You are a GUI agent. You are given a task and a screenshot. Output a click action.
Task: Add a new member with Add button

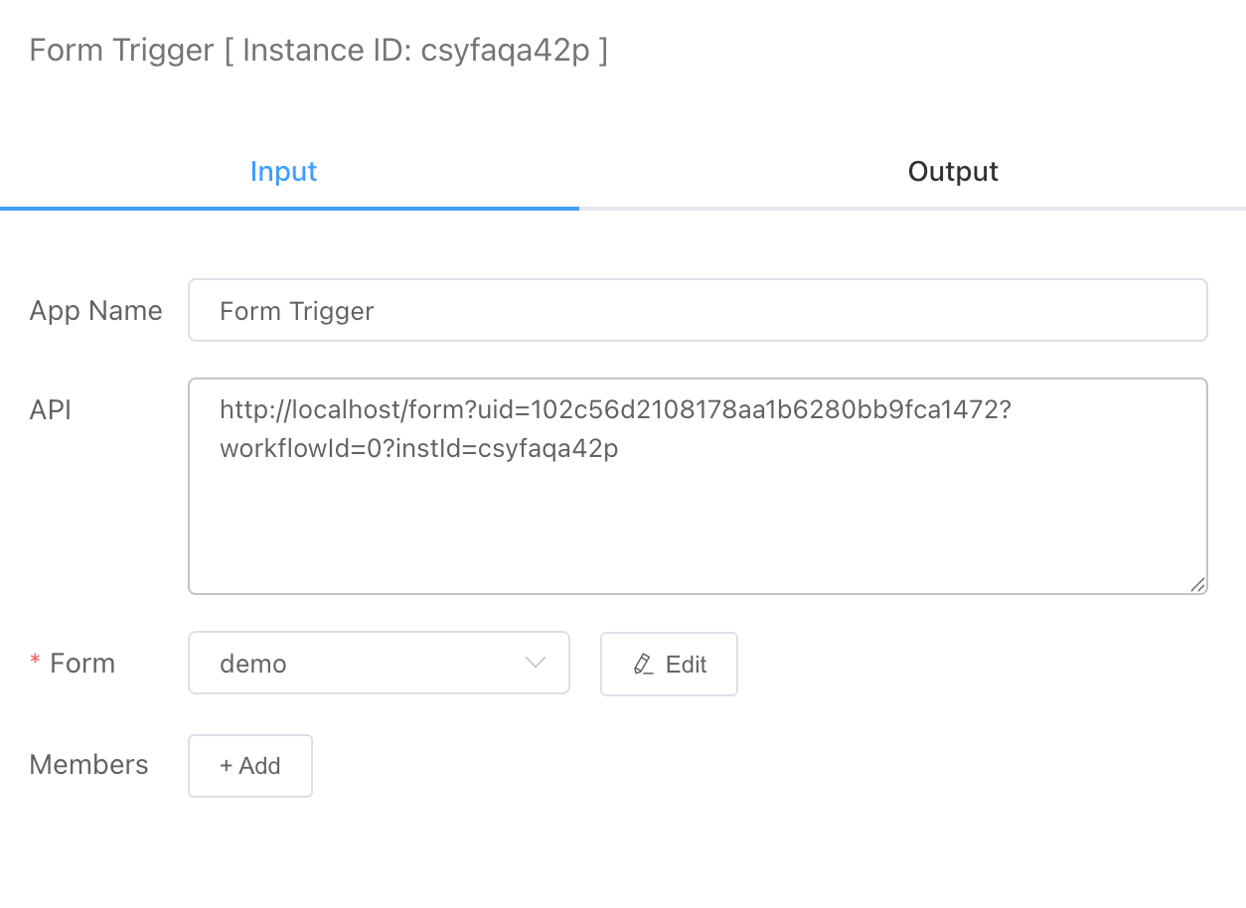click(x=250, y=766)
